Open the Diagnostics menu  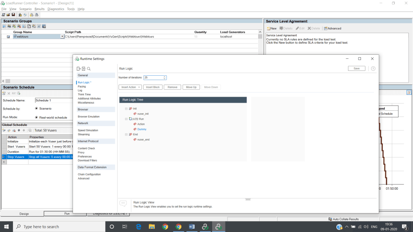56,9
